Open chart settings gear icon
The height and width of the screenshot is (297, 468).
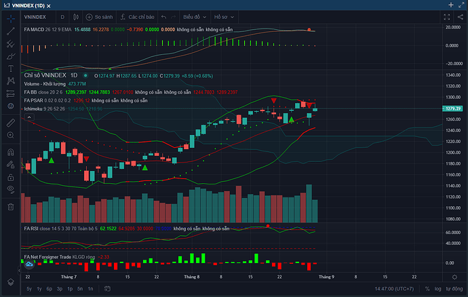point(454,277)
